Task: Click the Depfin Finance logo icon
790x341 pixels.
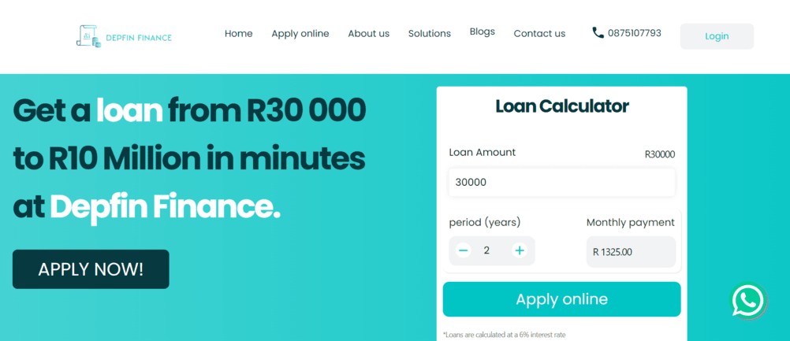Action: pos(88,36)
